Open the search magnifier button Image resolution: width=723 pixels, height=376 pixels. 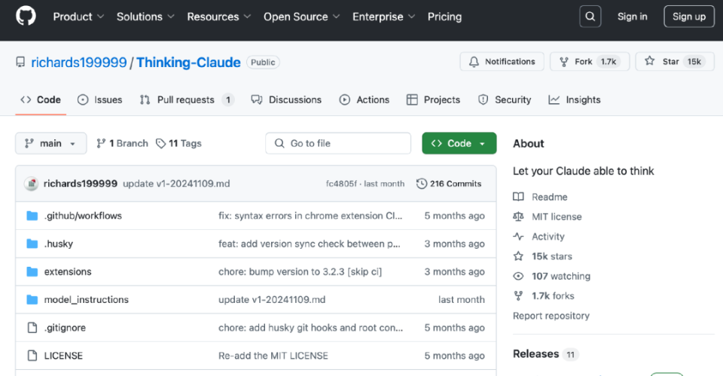(x=590, y=17)
